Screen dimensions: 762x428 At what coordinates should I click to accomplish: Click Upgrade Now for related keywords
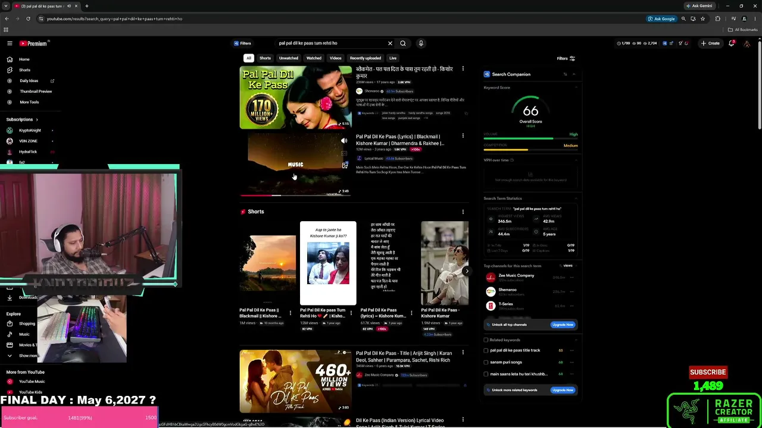point(563,390)
